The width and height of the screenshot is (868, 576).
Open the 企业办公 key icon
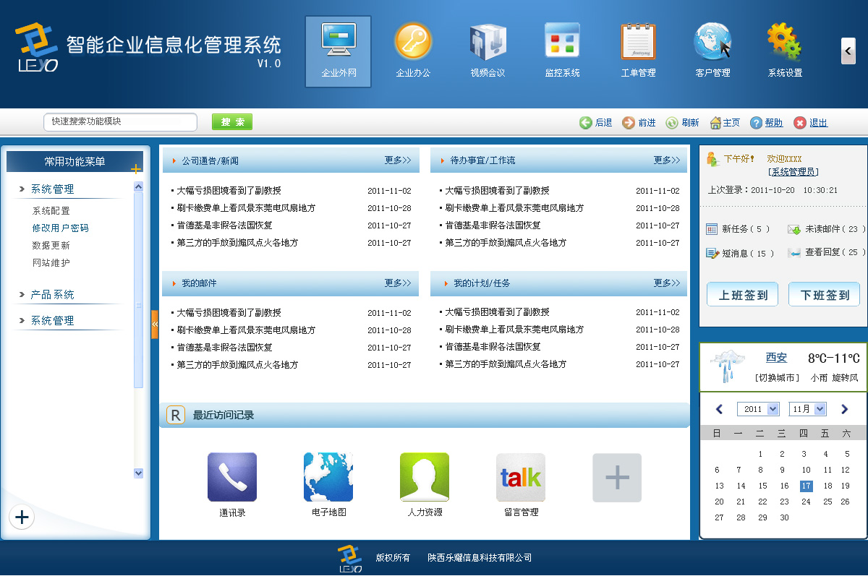coord(413,41)
